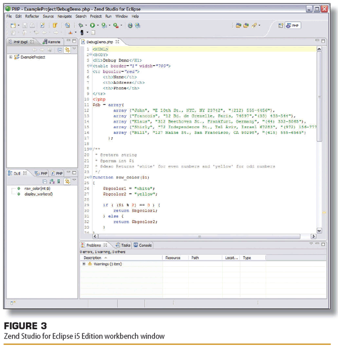Screen dimensions: 338x348
Task: Open the Problems view menu arrow
Action: coord(311,244)
